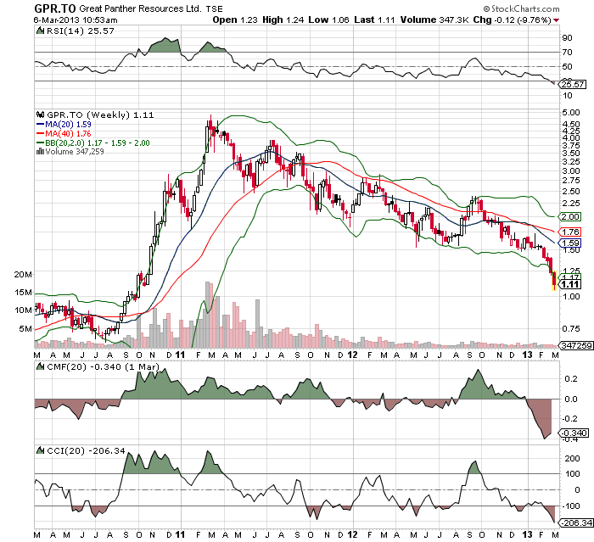Click the 200 level on CCI axis

pyautogui.click(x=573, y=459)
